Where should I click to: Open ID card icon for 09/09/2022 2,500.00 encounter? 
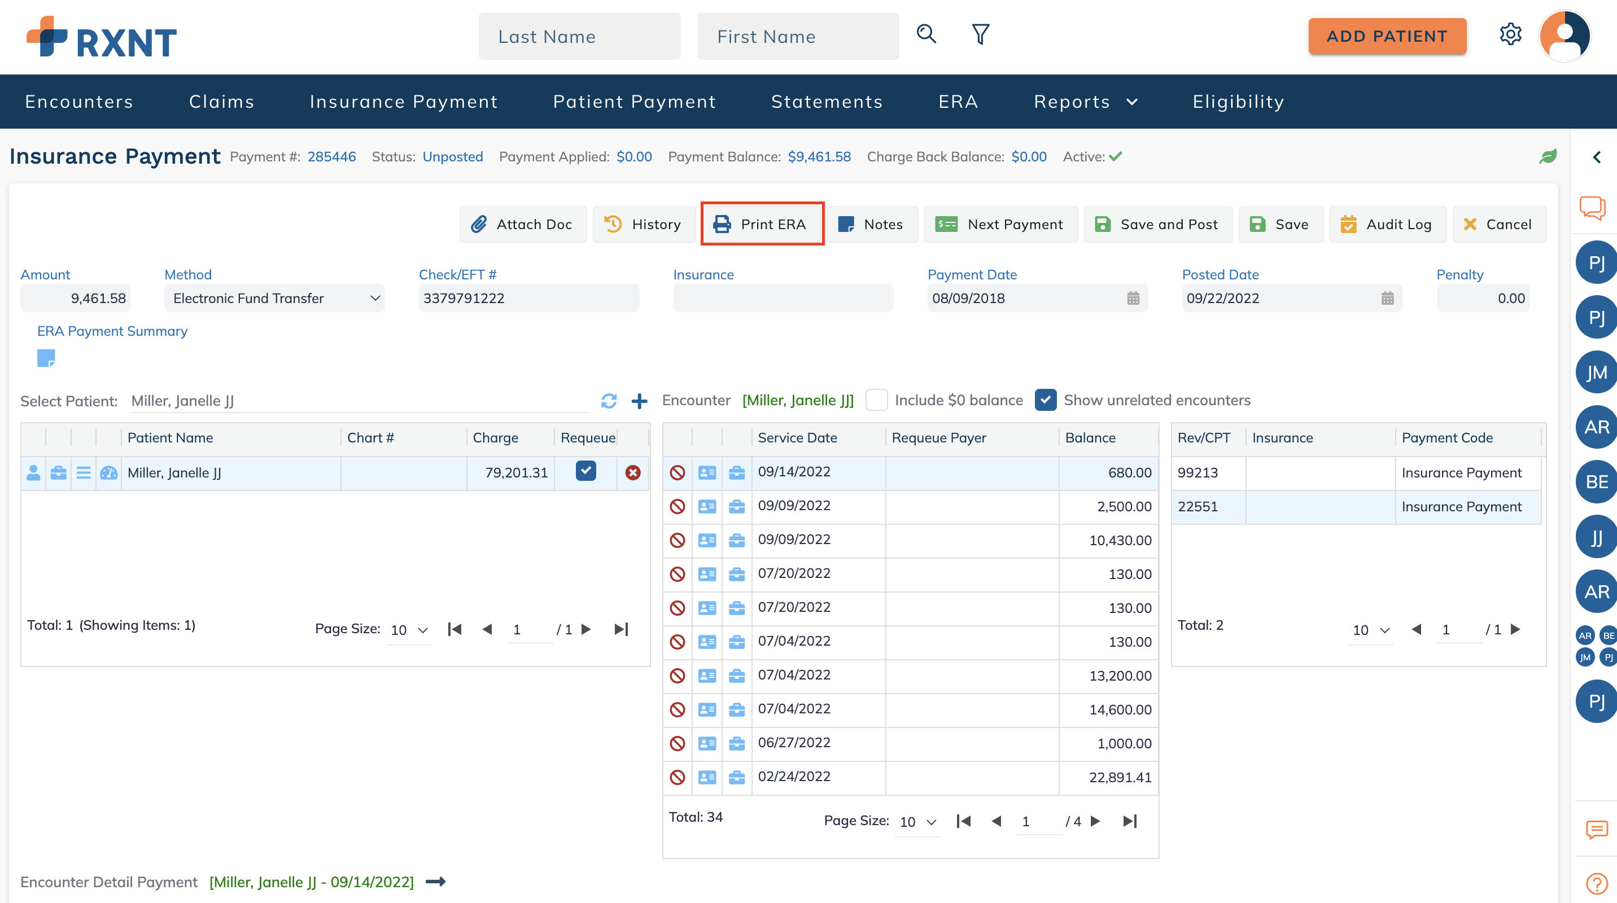pos(707,507)
